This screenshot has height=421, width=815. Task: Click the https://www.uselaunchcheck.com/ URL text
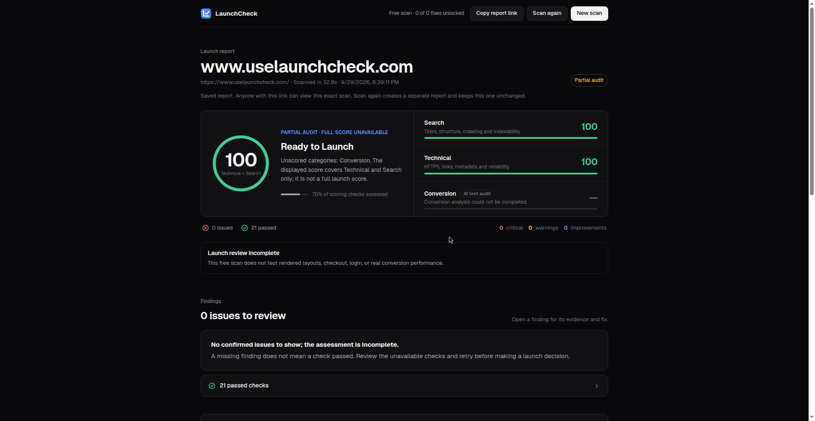pyautogui.click(x=245, y=82)
